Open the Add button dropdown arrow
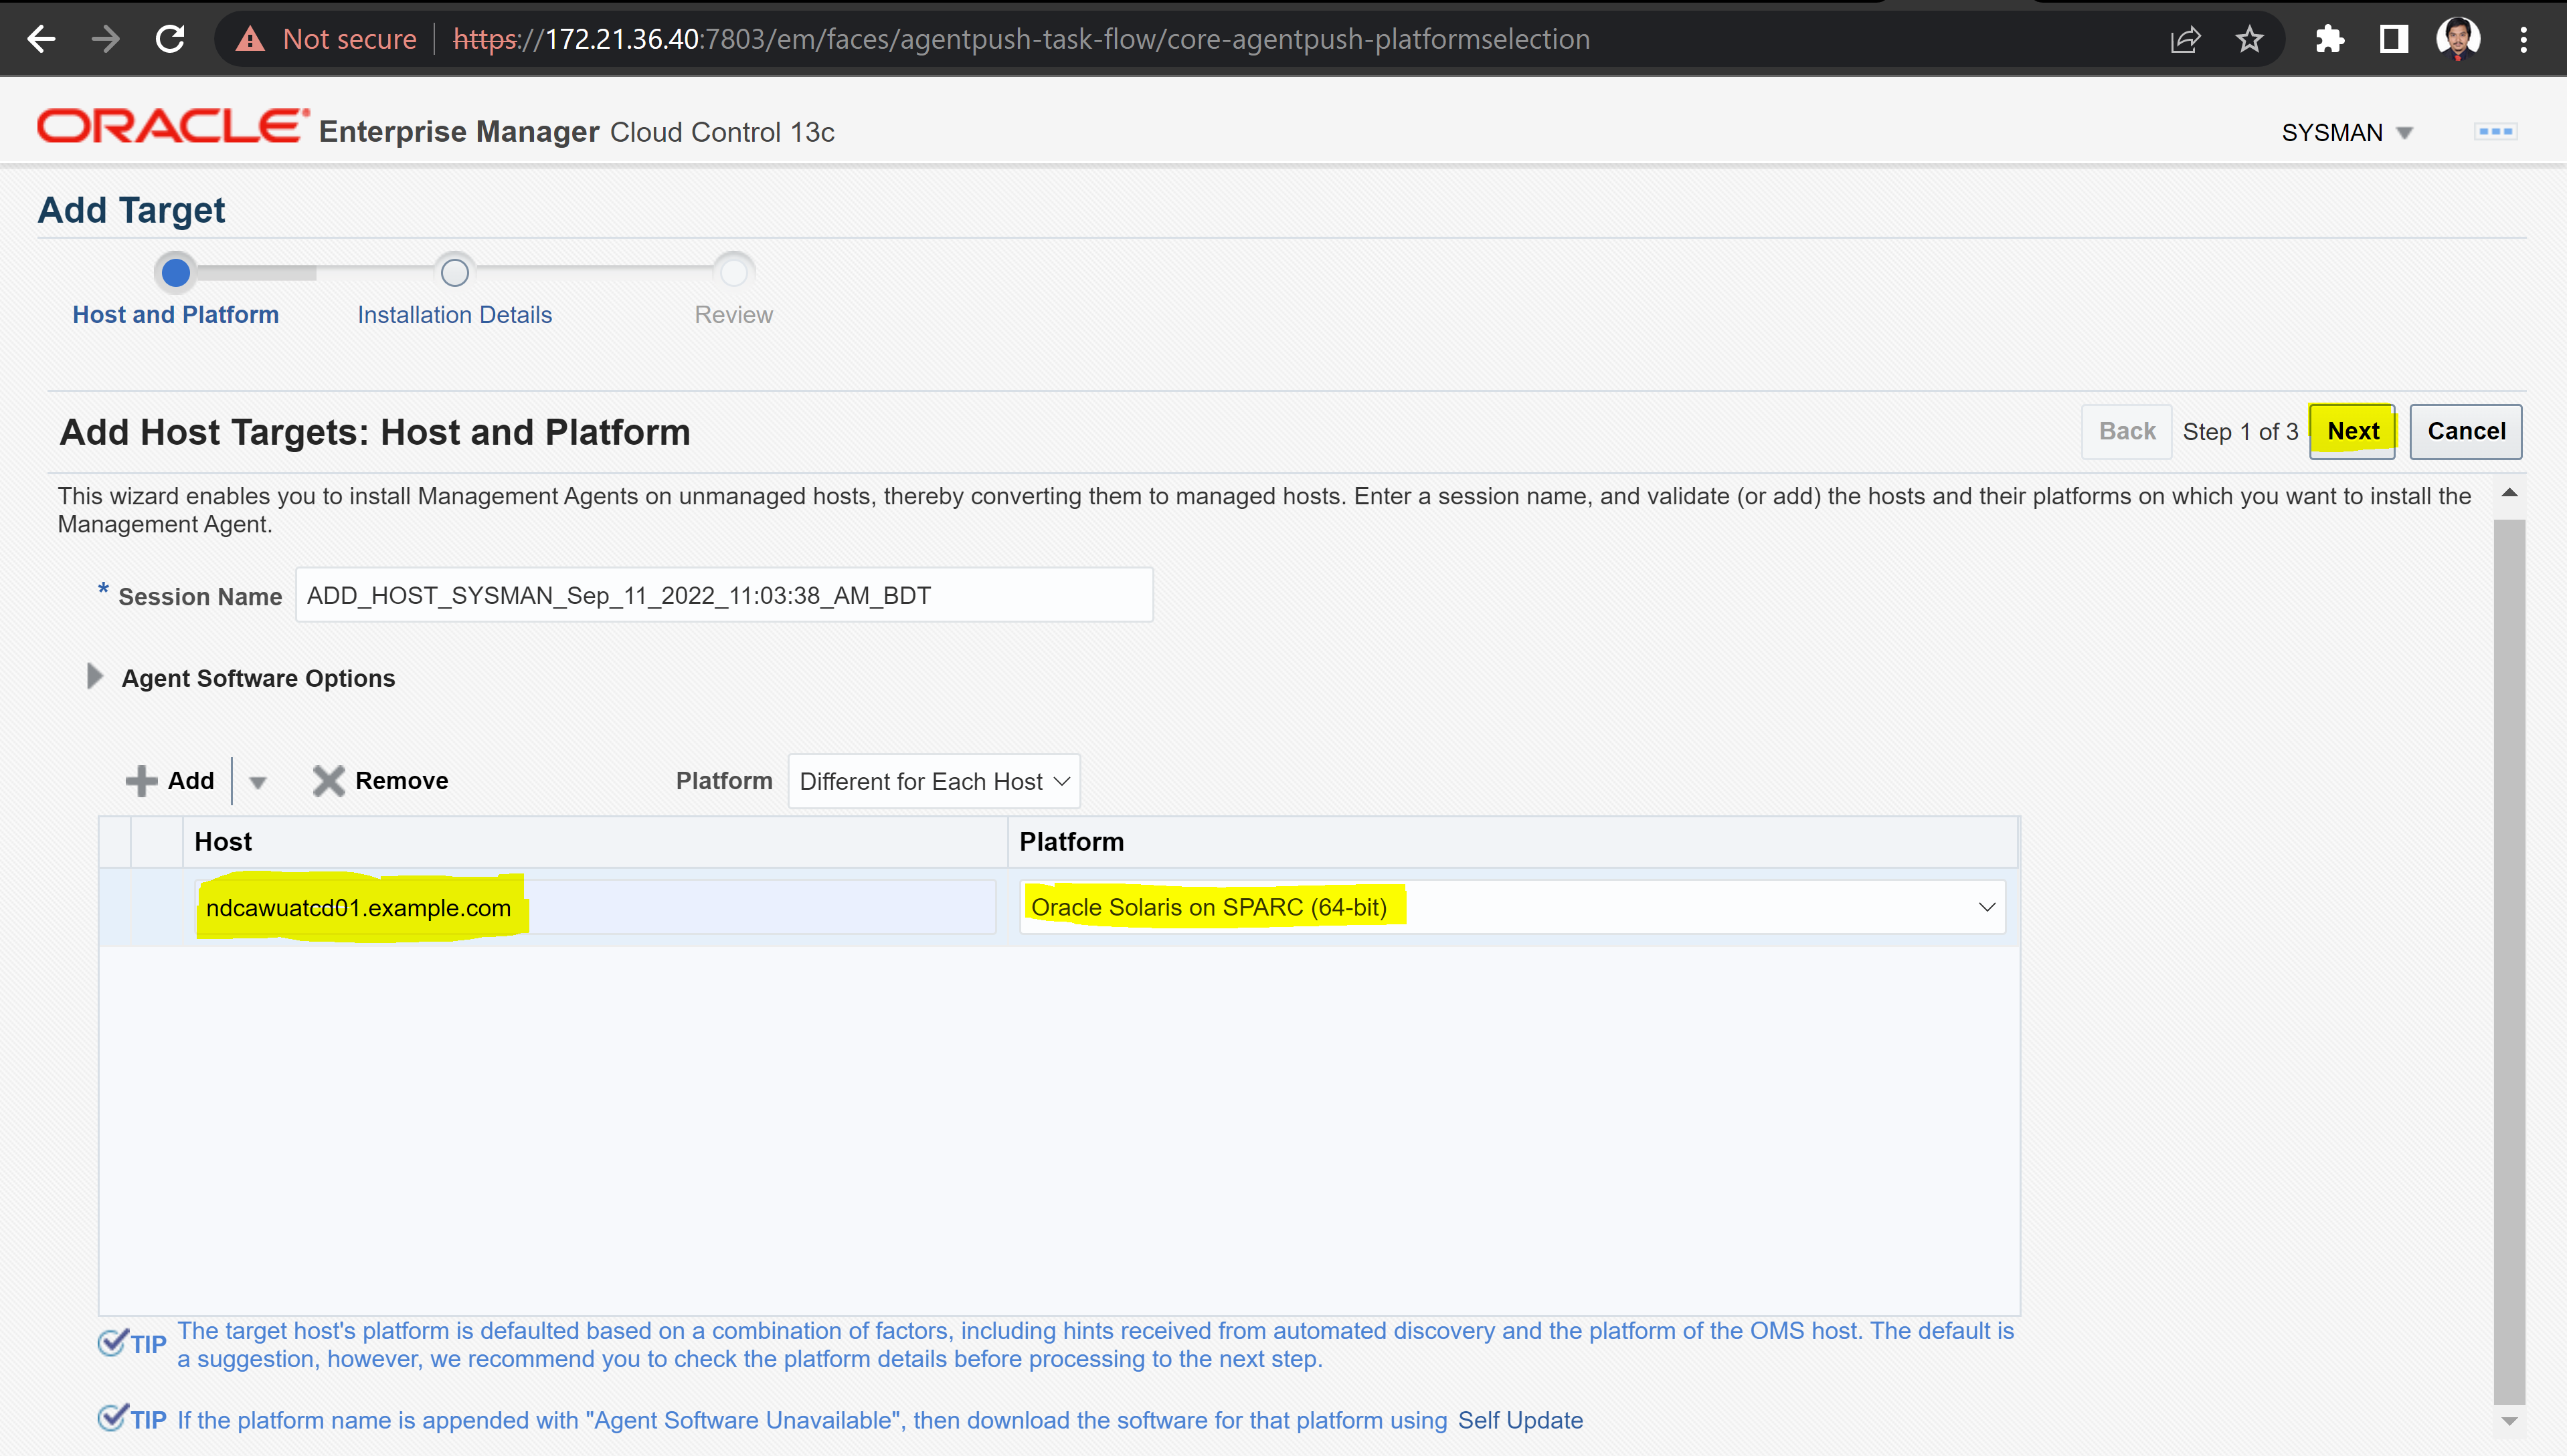Screen dimensions: 2567x1456 tap(257, 782)
